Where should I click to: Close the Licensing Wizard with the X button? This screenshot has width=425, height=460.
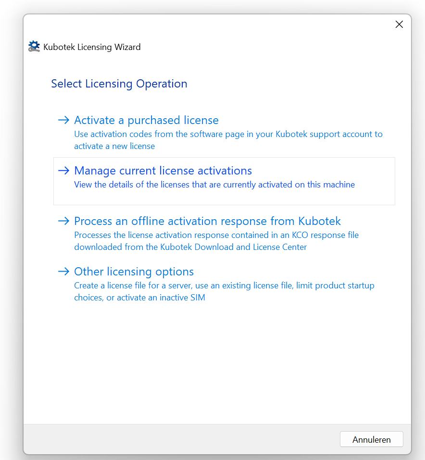tap(399, 25)
